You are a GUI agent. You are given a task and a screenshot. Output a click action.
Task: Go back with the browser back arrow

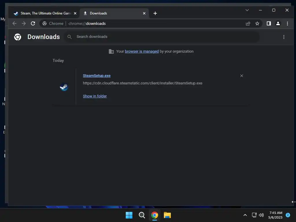coord(14,23)
